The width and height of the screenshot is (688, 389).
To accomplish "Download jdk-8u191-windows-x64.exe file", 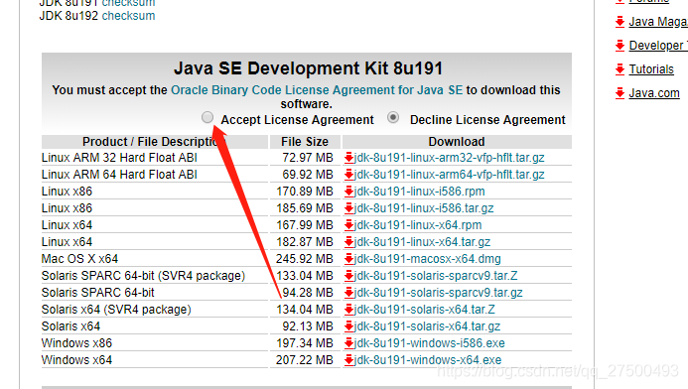I will tap(428, 360).
